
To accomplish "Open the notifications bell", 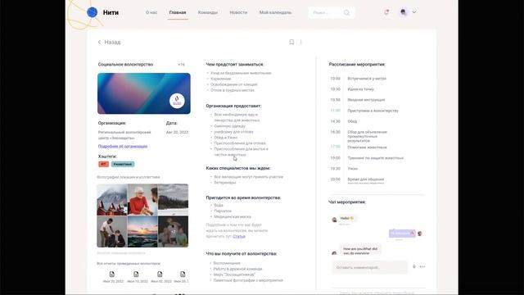I will coord(386,12).
